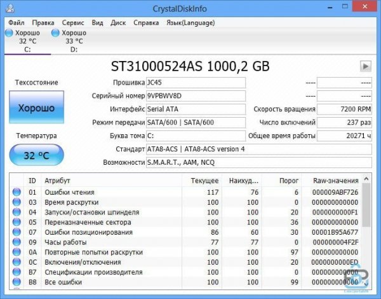Click the Raw-значения column header
381x299 pixels.
coord(331,181)
